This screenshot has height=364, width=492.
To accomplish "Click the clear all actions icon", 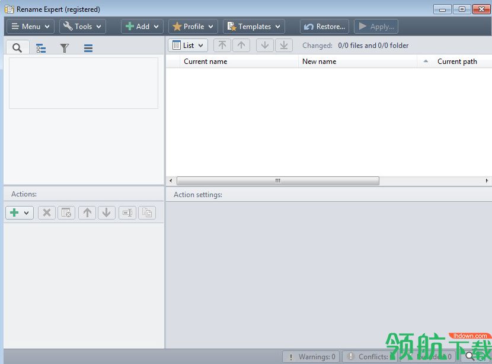I will [x=66, y=213].
